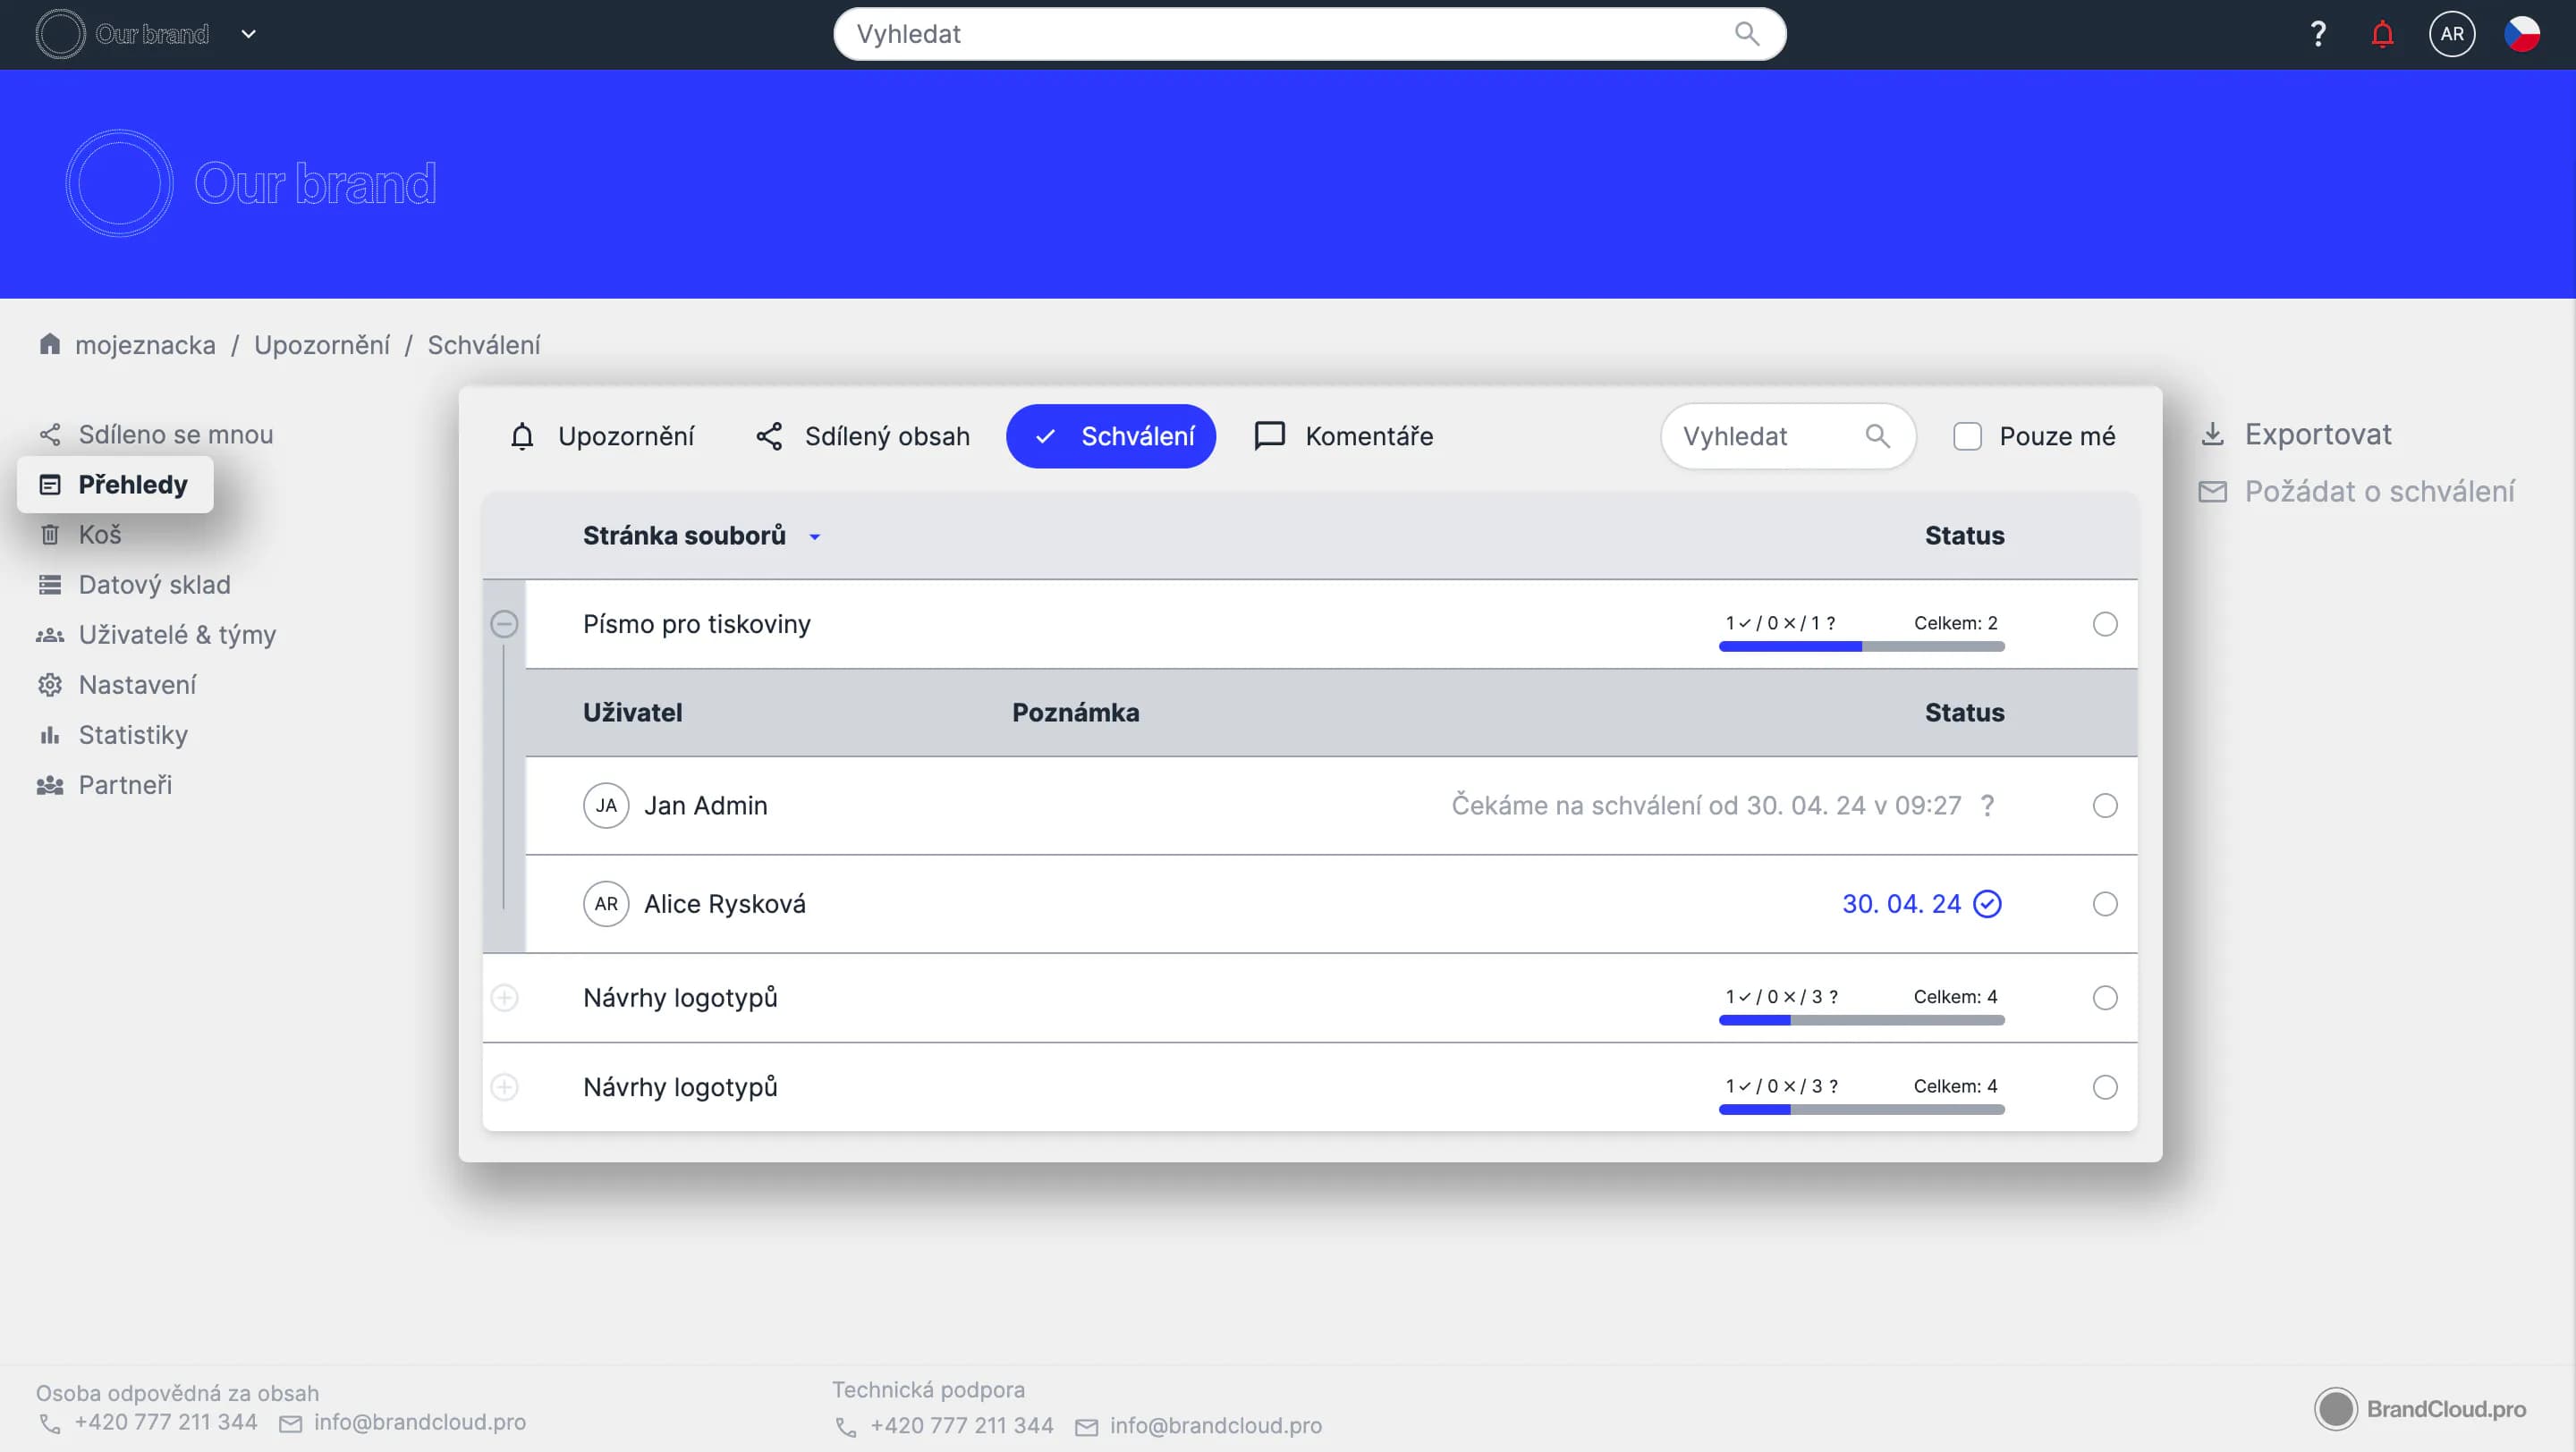Click the red notification bell icon

(2382, 35)
